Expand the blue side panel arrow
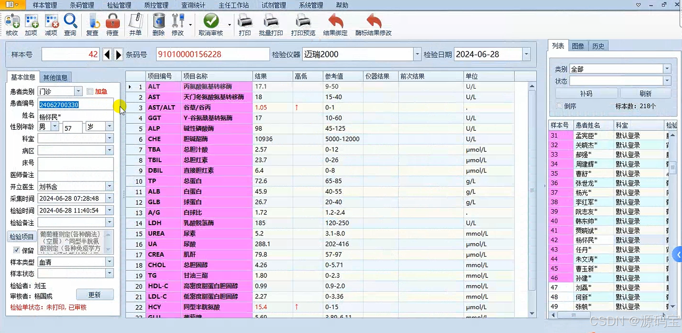682x333 pixels. point(678,255)
